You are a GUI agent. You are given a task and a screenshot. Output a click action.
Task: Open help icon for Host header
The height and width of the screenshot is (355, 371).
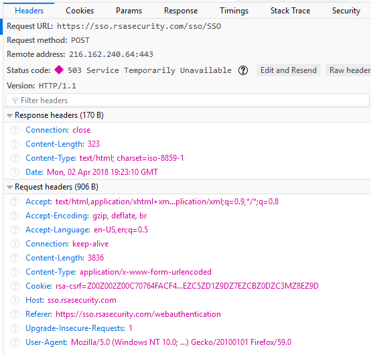click(x=15, y=300)
